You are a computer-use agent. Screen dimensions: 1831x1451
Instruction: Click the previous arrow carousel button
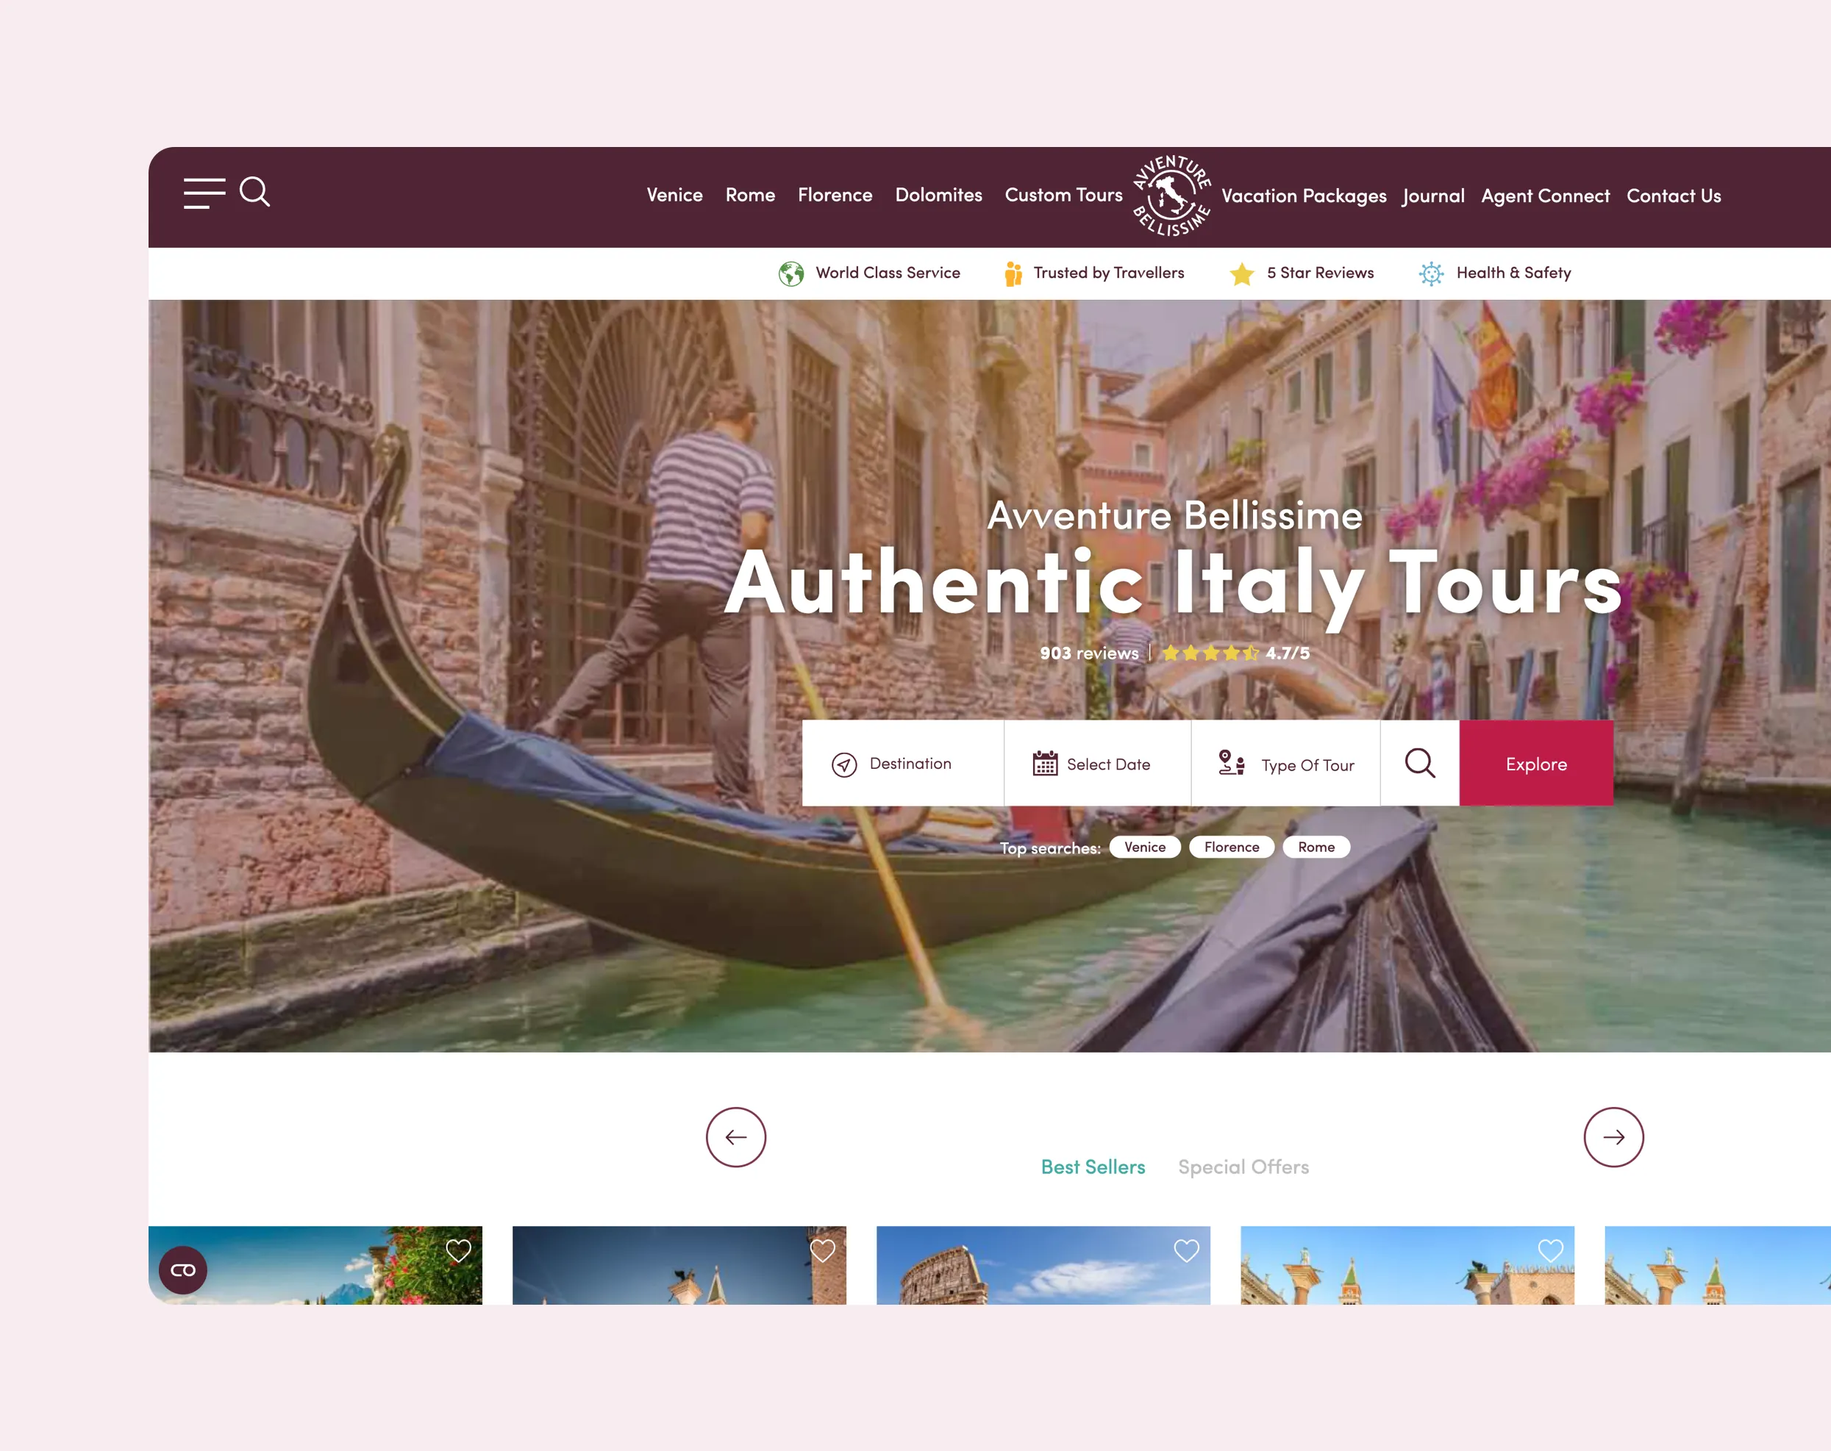pyautogui.click(x=736, y=1137)
